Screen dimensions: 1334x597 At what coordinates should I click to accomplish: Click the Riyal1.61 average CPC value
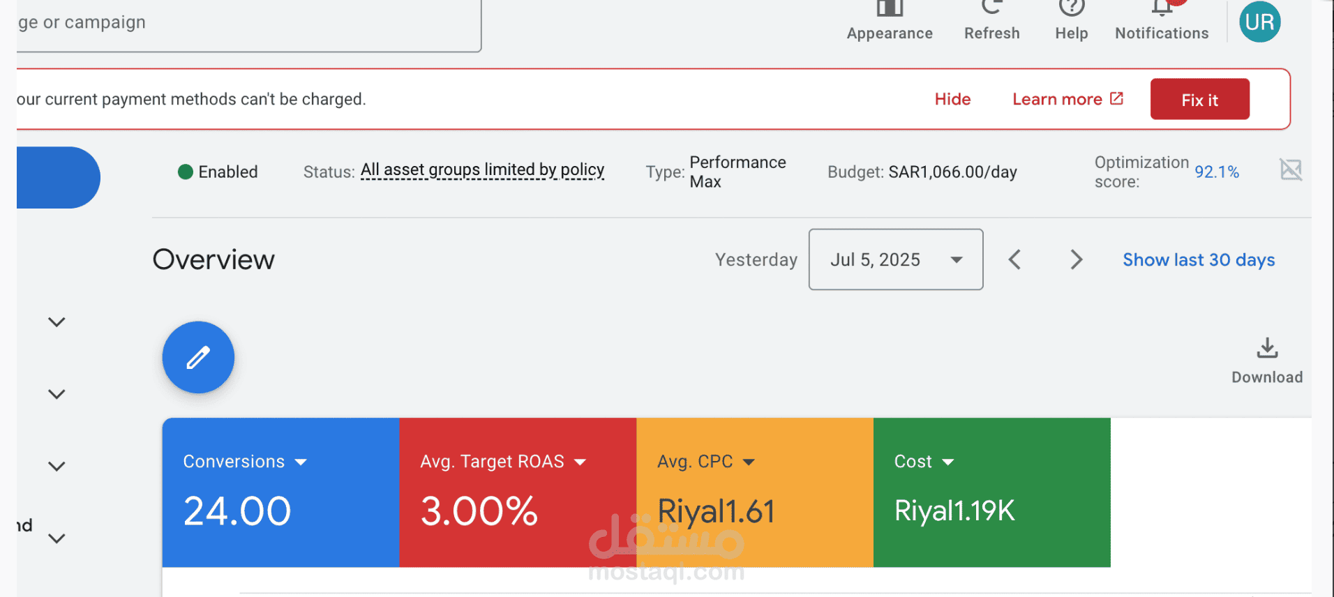(717, 511)
